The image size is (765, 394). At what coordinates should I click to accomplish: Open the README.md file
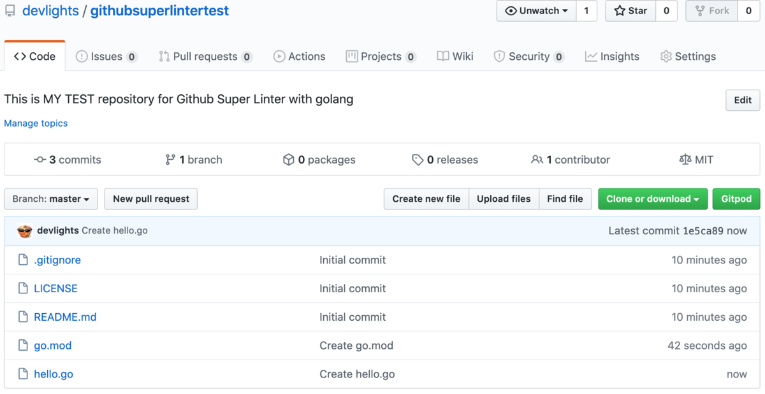point(65,317)
